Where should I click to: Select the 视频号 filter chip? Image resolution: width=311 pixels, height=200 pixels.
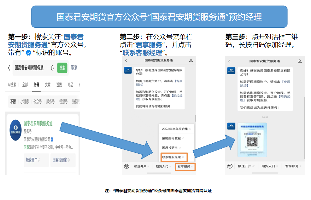[63, 102]
